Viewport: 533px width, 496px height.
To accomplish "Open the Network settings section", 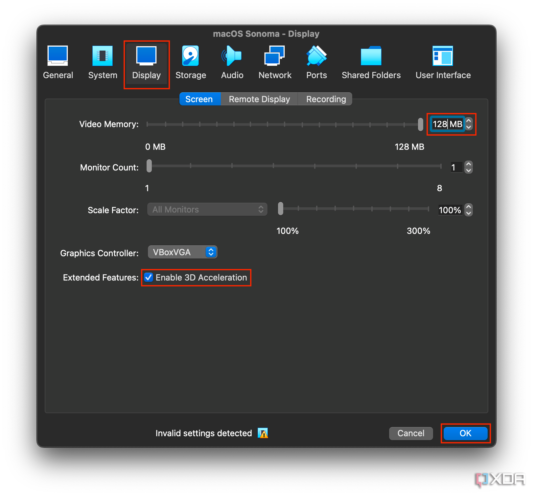I will [275, 63].
